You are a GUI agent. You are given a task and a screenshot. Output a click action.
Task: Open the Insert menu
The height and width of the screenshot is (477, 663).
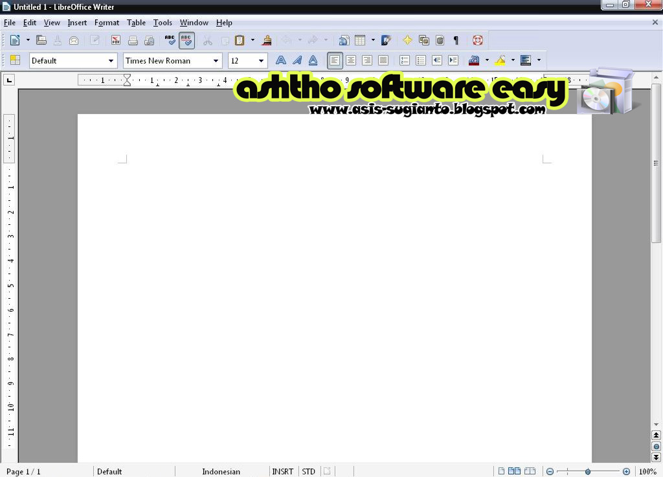[77, 23]
